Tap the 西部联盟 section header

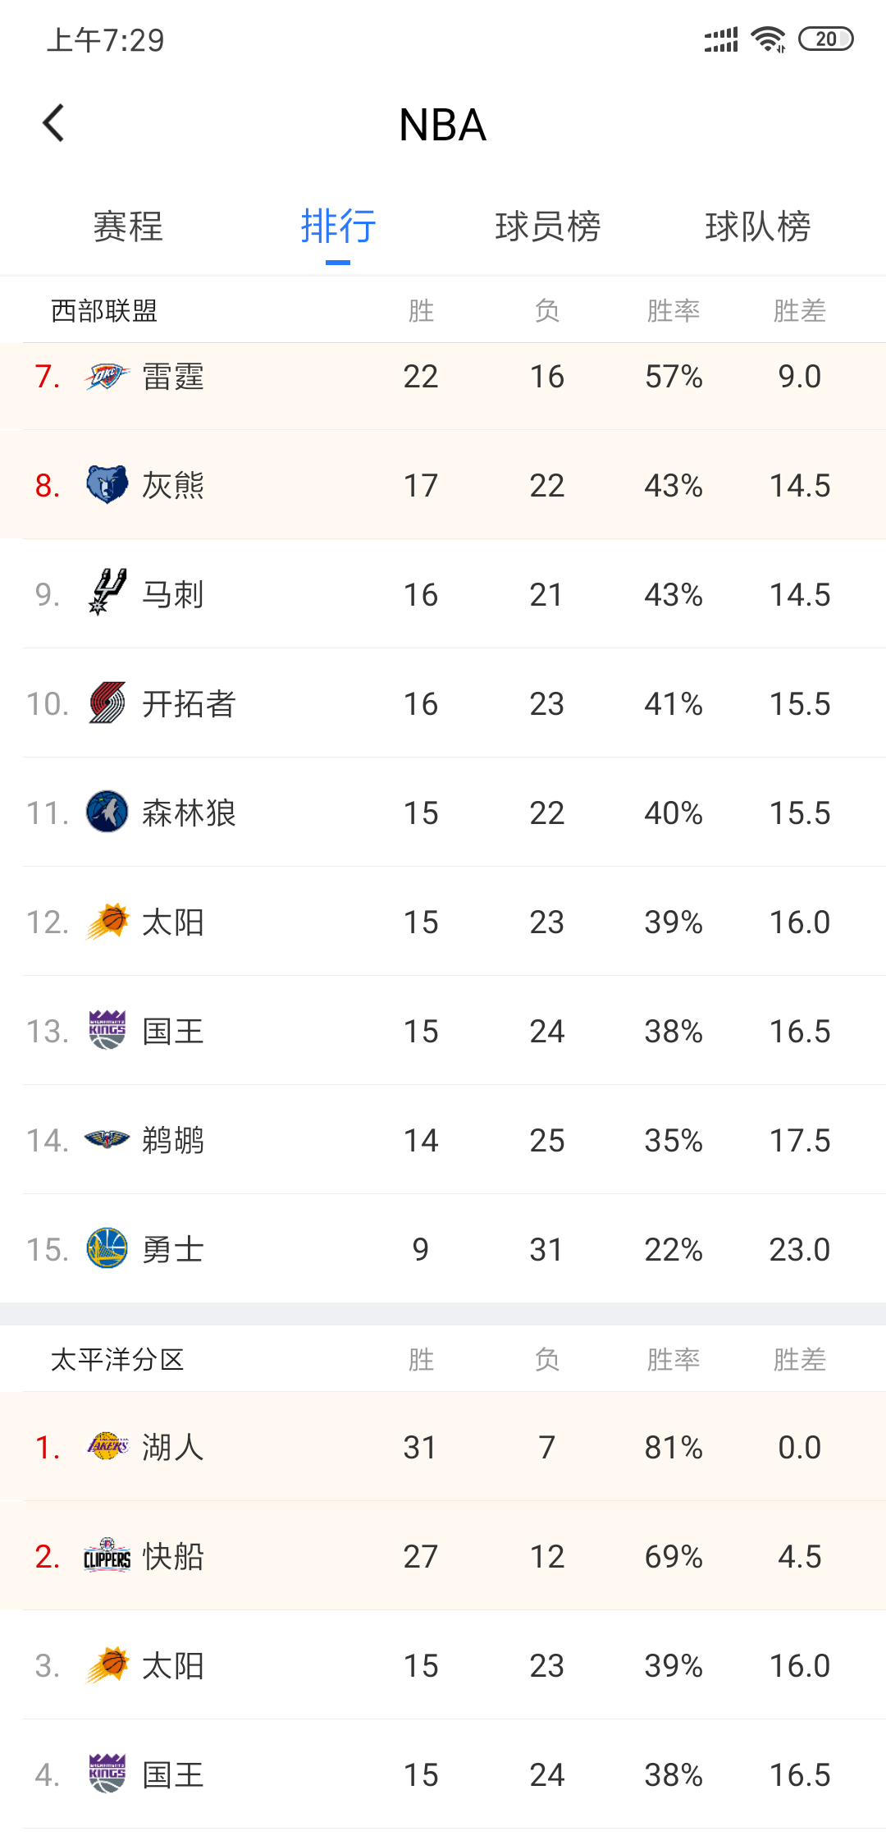104,311
